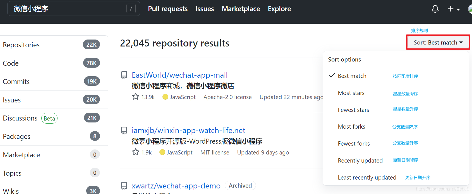Select Best match sort option
Screen dimensions: 472x194
coord(396,76)
